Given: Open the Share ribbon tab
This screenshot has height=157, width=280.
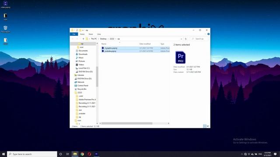Looking at the screenshot, I should (x=91, y=34).
